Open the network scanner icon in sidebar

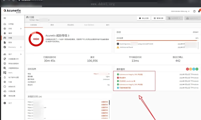[5, 63]
